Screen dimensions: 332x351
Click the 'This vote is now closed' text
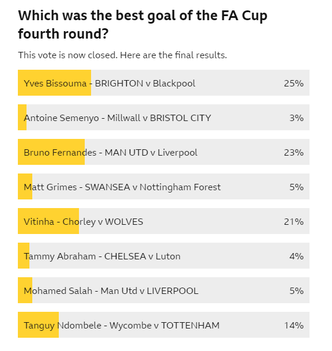click(122, 55)
